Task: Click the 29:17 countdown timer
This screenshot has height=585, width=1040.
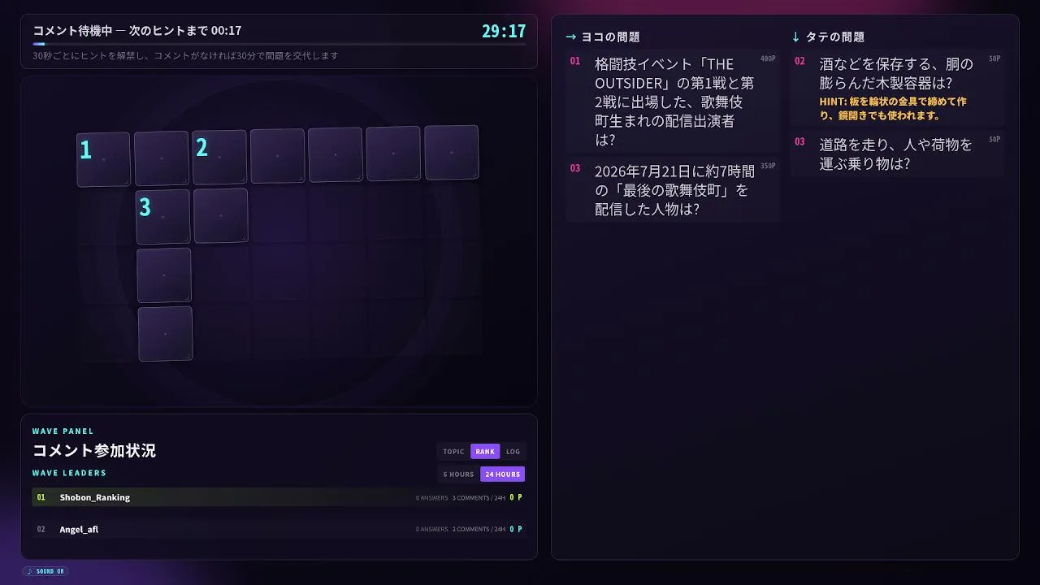Action: (504, 31)
